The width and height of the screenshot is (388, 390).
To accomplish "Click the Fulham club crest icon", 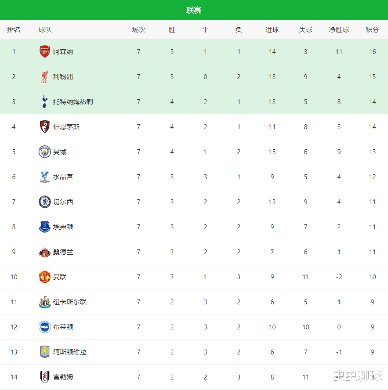I will click(x=45, y=377).
